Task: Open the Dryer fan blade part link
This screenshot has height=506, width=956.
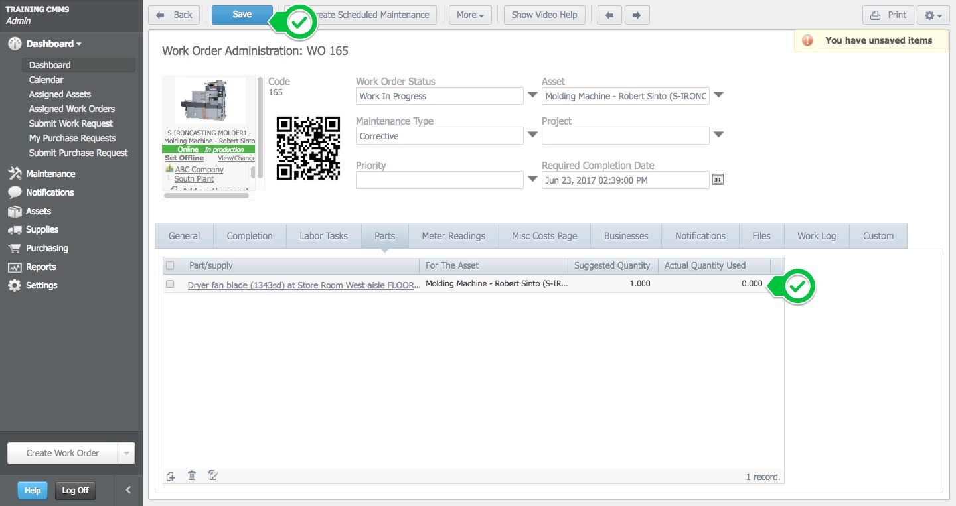Action: (x=303, y=285)
